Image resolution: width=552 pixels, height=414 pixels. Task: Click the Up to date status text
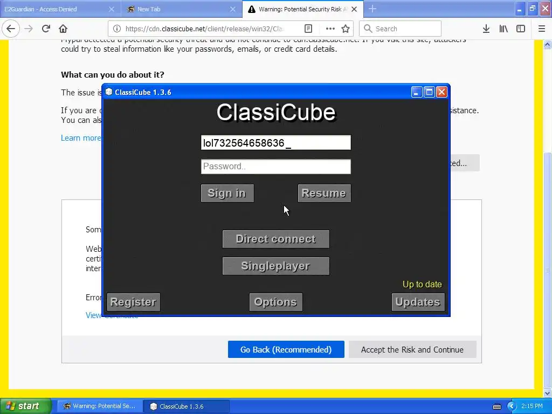422,285
